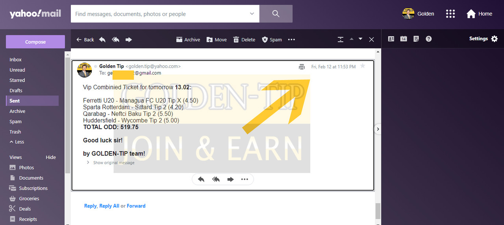Archive this message
Viewport: 504px width, 225px height.
coord(188,40)
